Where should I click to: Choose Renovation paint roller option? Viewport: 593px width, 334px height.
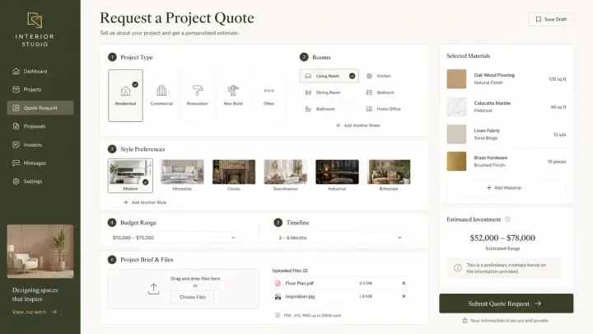pos(198,96)
